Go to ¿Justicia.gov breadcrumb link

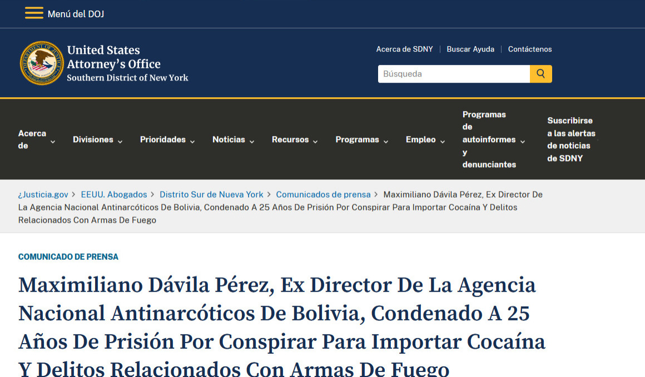pos(43,194)
